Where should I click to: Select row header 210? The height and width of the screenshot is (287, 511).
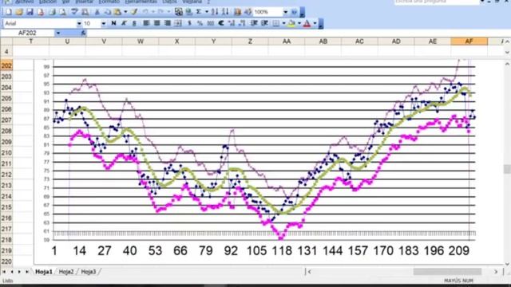pyautogui.click(x=6, y=152)
